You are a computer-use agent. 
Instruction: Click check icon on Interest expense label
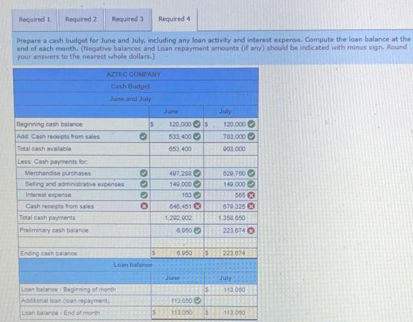[143, 195]
